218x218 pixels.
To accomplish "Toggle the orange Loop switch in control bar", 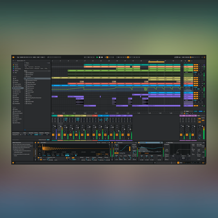I will (x=128, y=57).
